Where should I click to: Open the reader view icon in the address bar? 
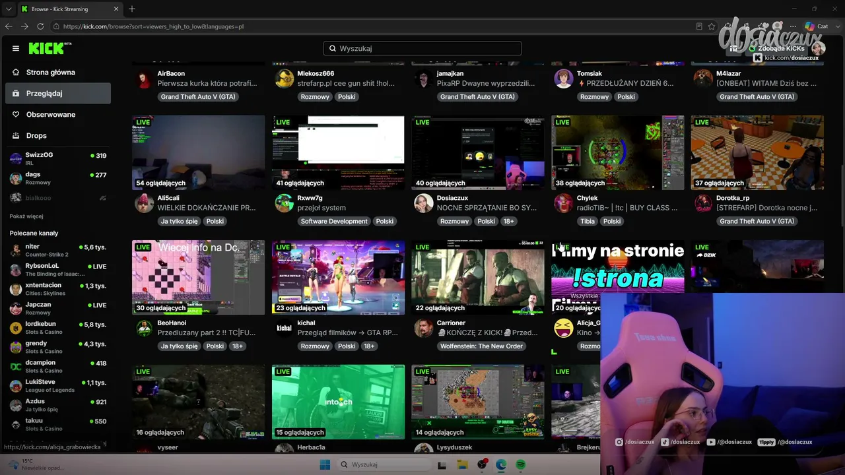click(699, 26)
